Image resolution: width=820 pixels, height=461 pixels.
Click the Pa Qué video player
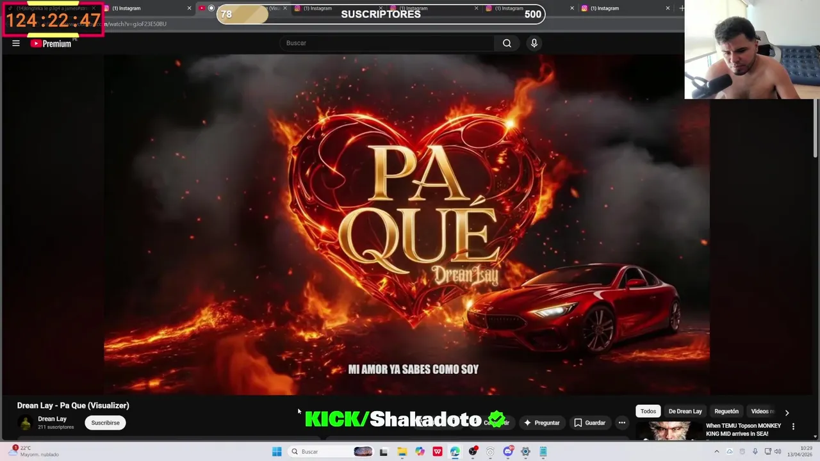pos(407,224)
